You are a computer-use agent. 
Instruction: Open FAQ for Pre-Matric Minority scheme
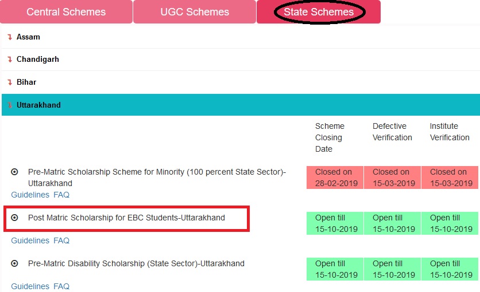click(x=61, y=195)
